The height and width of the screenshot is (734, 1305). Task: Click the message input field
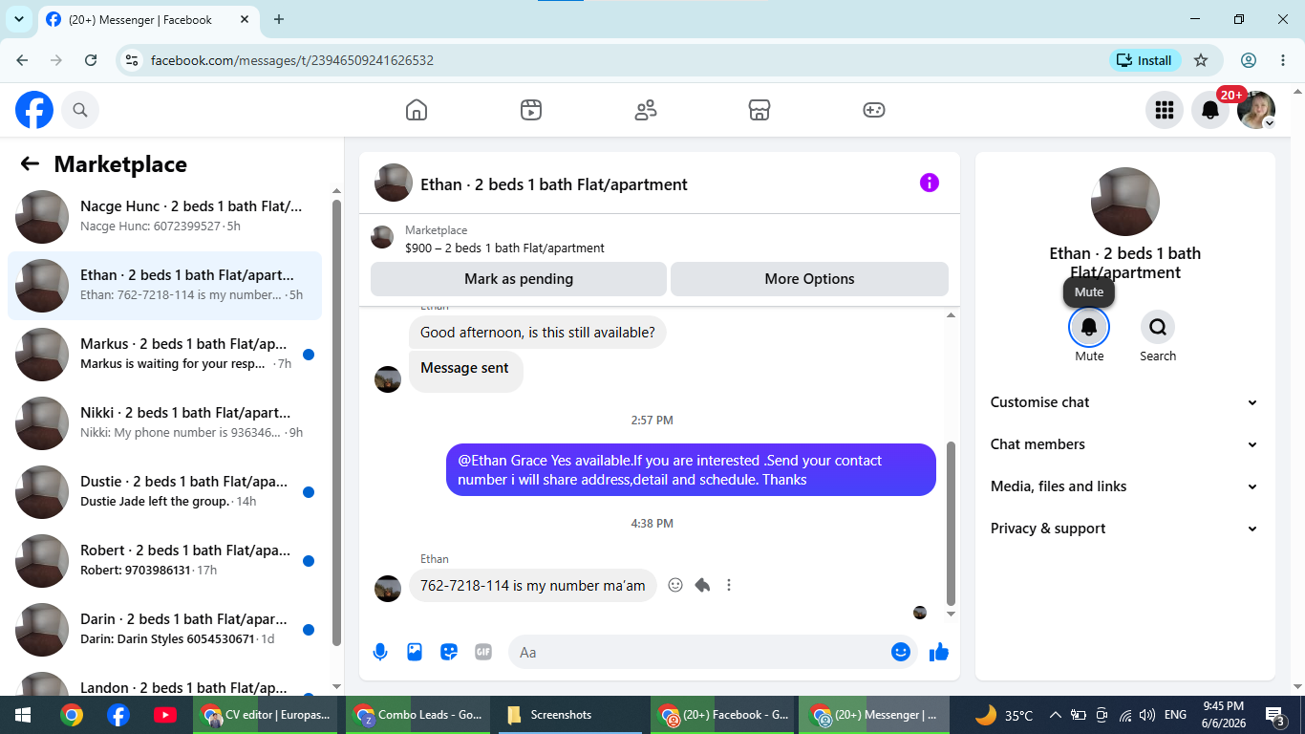coord(697,652)
